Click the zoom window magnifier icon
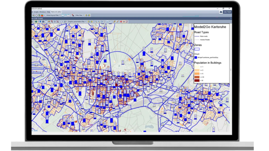The height and width of the screenshot is (151, 269). pos(96,22)
